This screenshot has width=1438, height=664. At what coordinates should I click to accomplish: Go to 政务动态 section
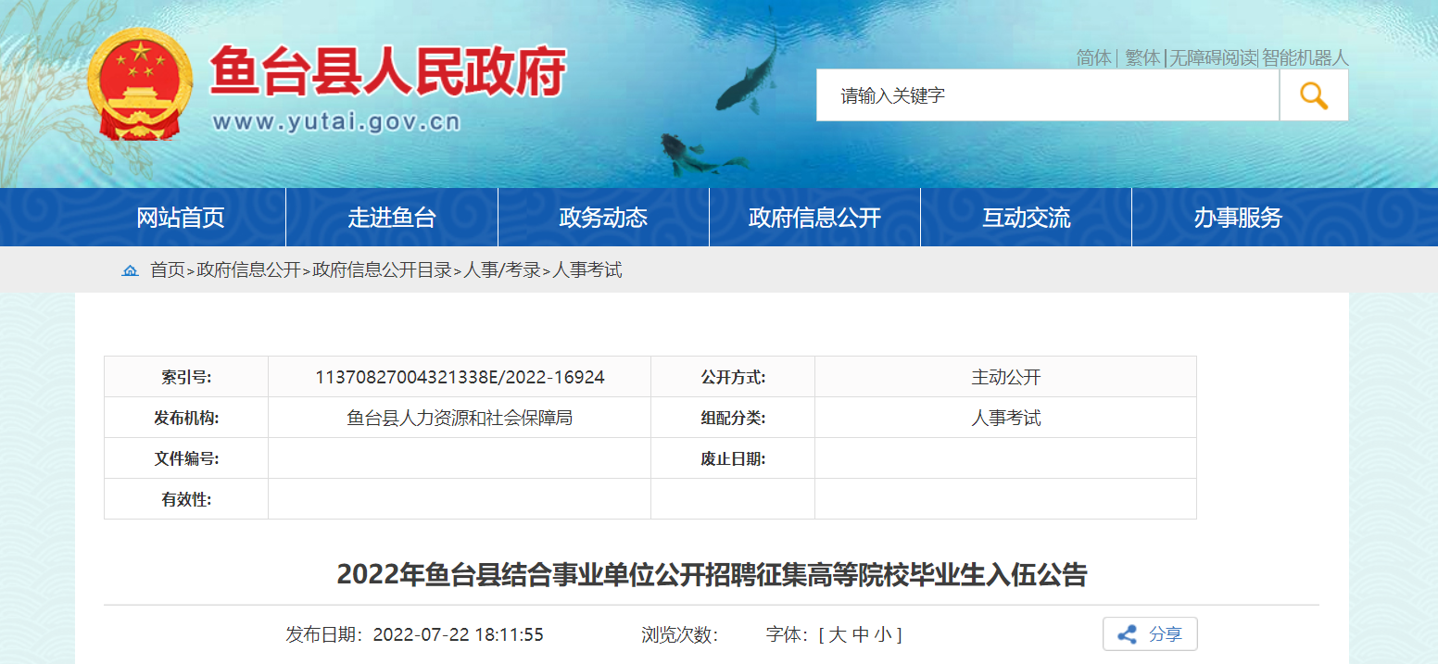click(603, 218)
